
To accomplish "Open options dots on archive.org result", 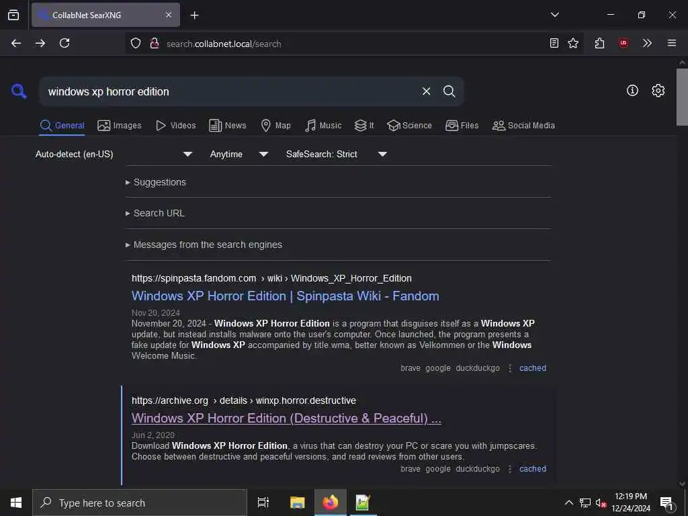I will click(x=509, y=469).
